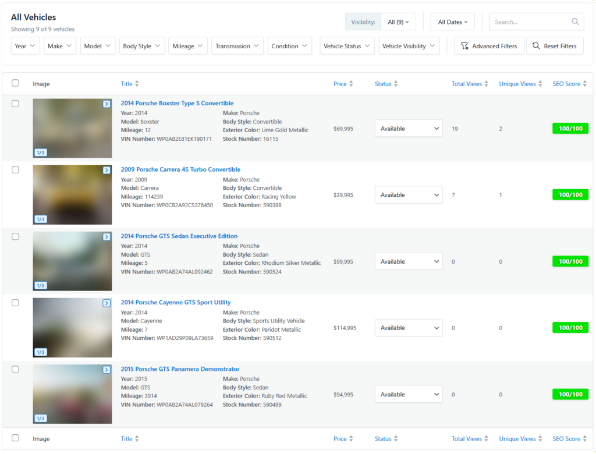Click the Advanced Filters button
Viewport: 596px width, 454px height.
click(x=489, y=45)
